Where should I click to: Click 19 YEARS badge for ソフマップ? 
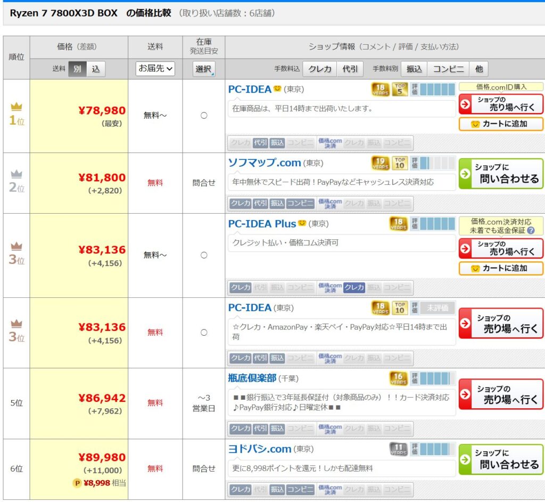(380, 163)
